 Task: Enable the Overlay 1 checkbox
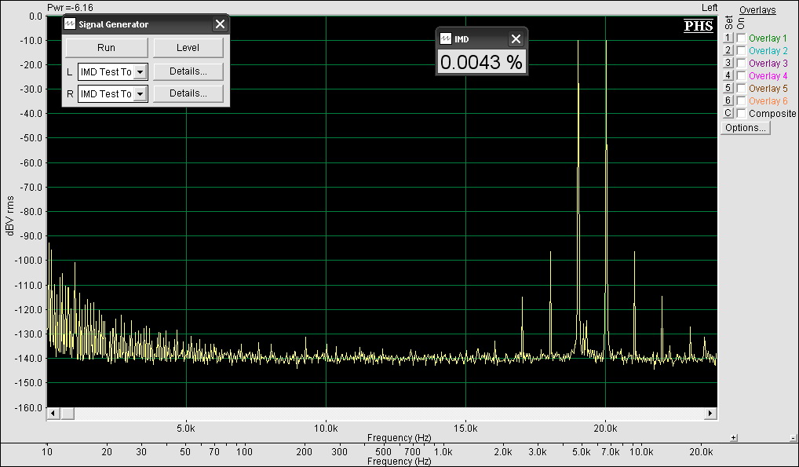tap(741, 38)
